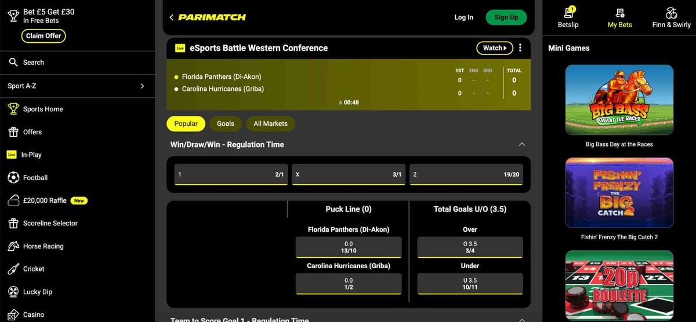Open the three-dot match options menu
This screenshot has width=696, height=322.
(520, 48)
